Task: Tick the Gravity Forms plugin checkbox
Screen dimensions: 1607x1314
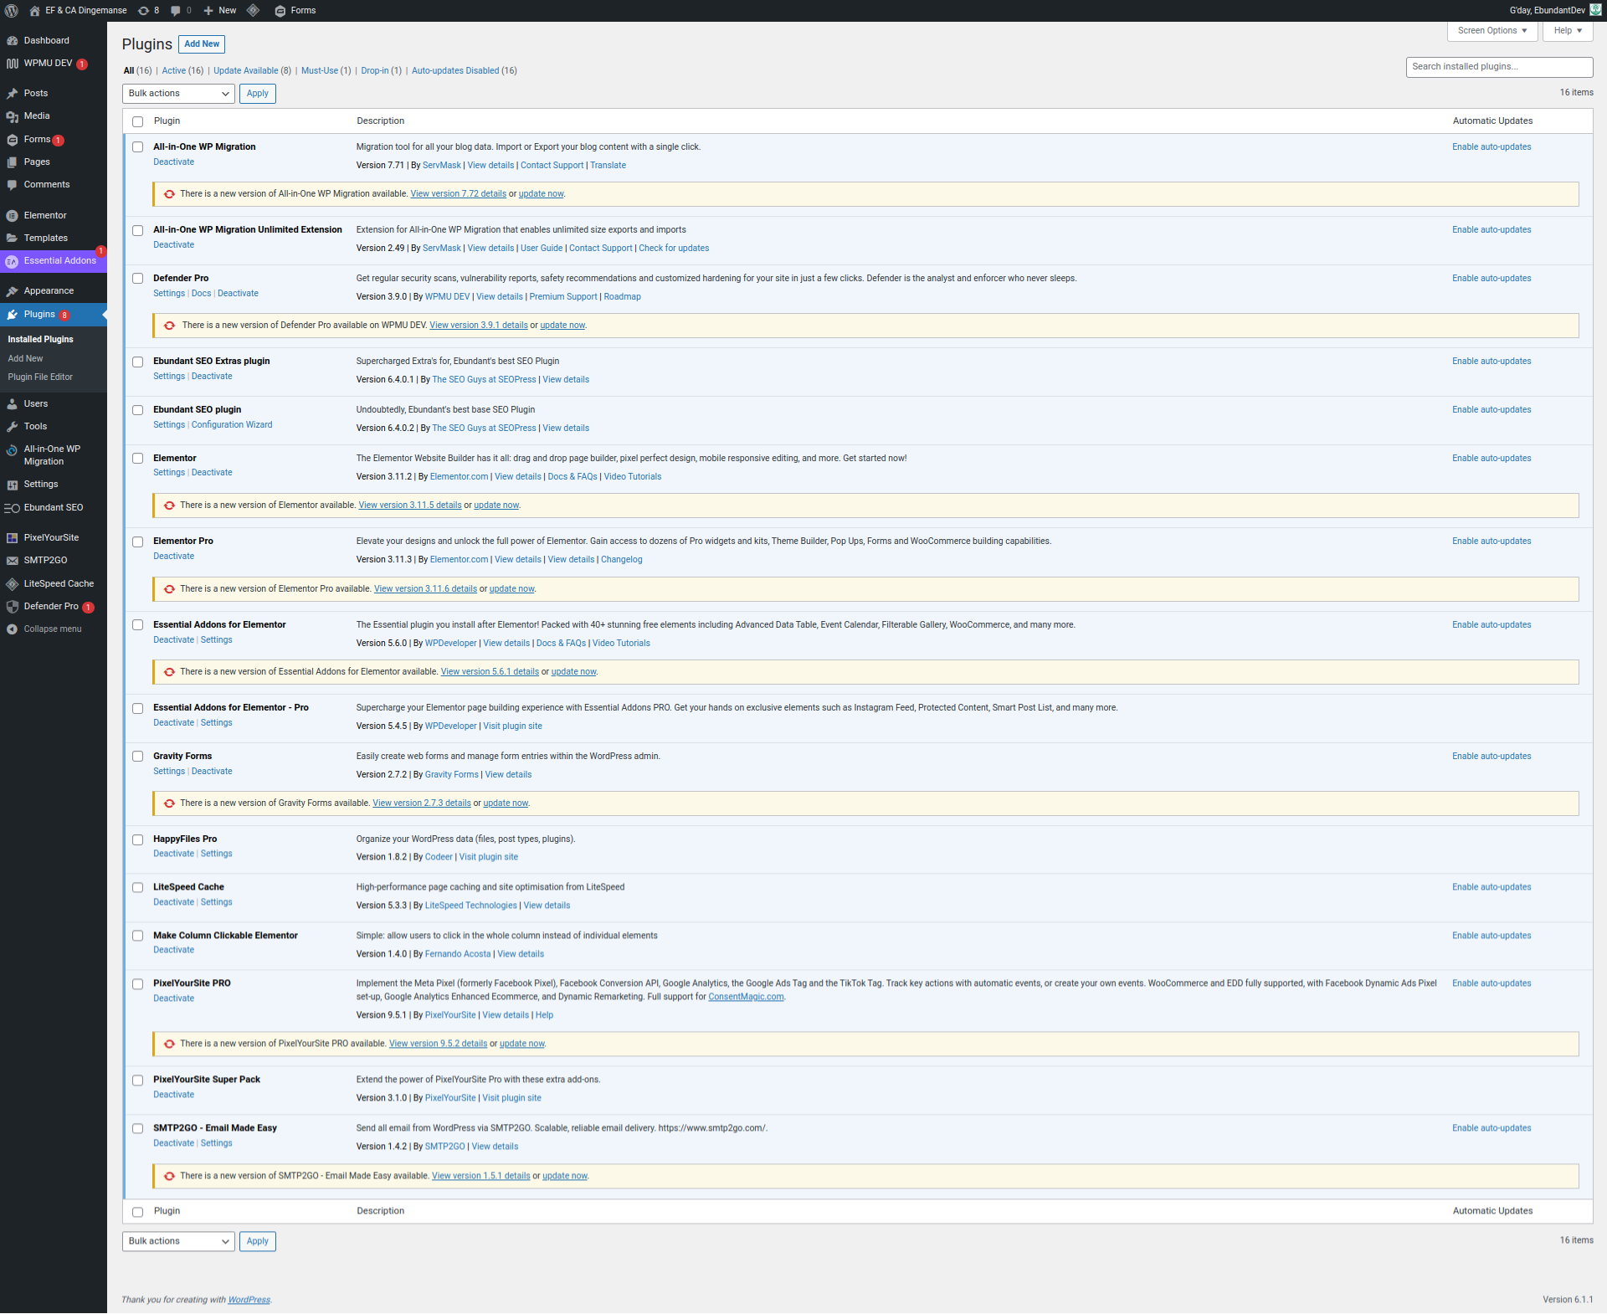Action: click(x=138, y=757)
